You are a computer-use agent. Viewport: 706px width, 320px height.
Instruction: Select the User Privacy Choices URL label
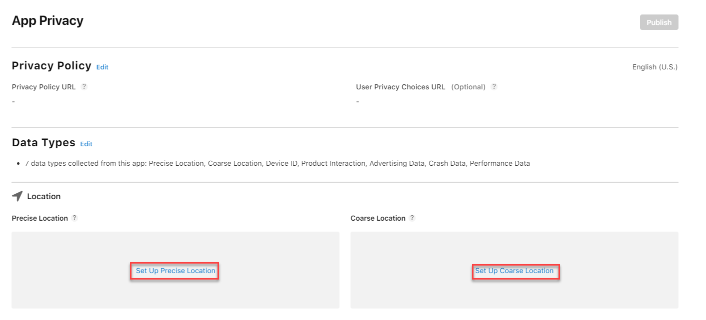[x=400, y=87]
